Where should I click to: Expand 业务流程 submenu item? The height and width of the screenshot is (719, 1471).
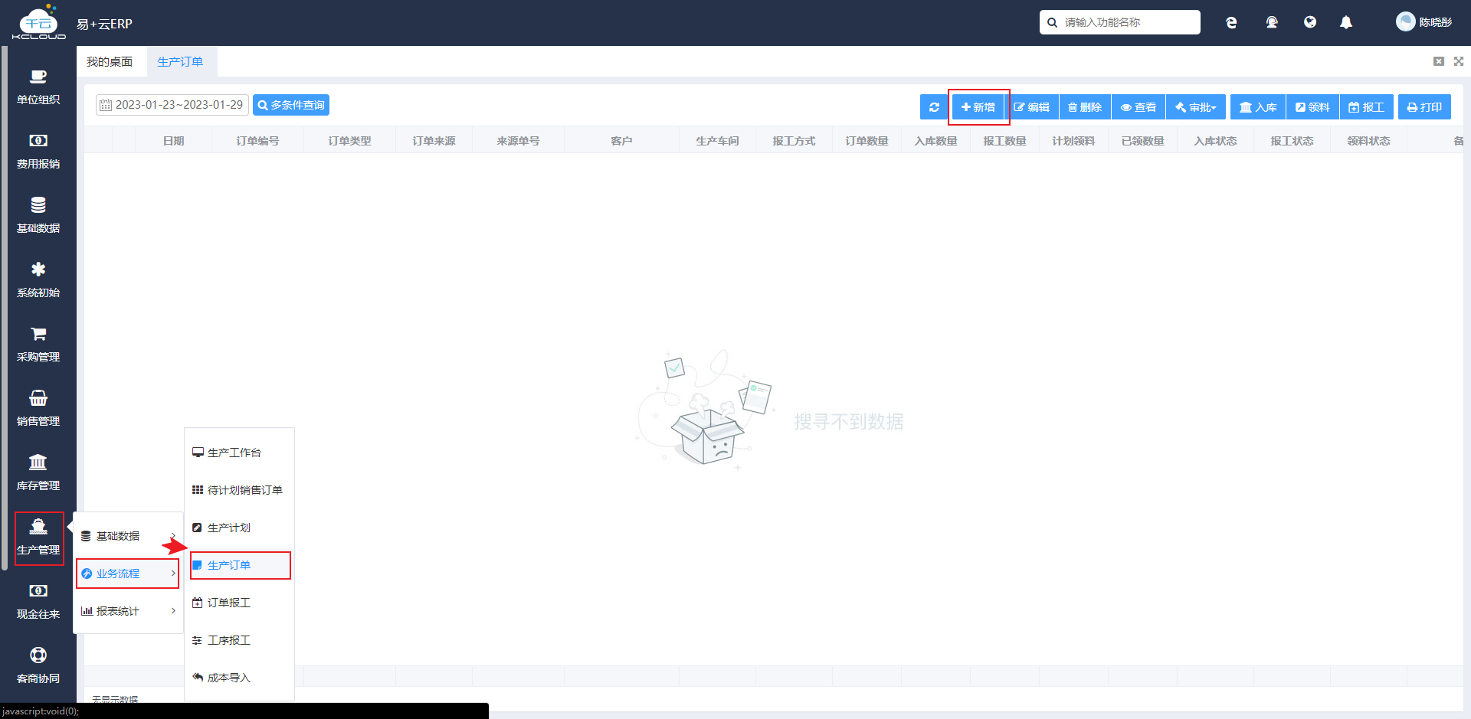point(128,574)
